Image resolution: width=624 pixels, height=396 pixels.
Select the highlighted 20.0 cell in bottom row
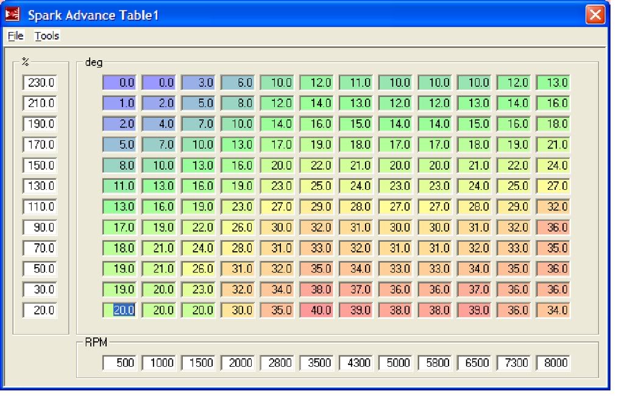tap(119, 310)
